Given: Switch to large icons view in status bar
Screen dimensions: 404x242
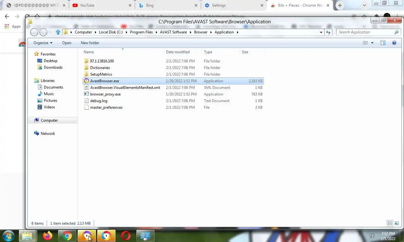Looking at the screenshot, I should pos(397,223).
